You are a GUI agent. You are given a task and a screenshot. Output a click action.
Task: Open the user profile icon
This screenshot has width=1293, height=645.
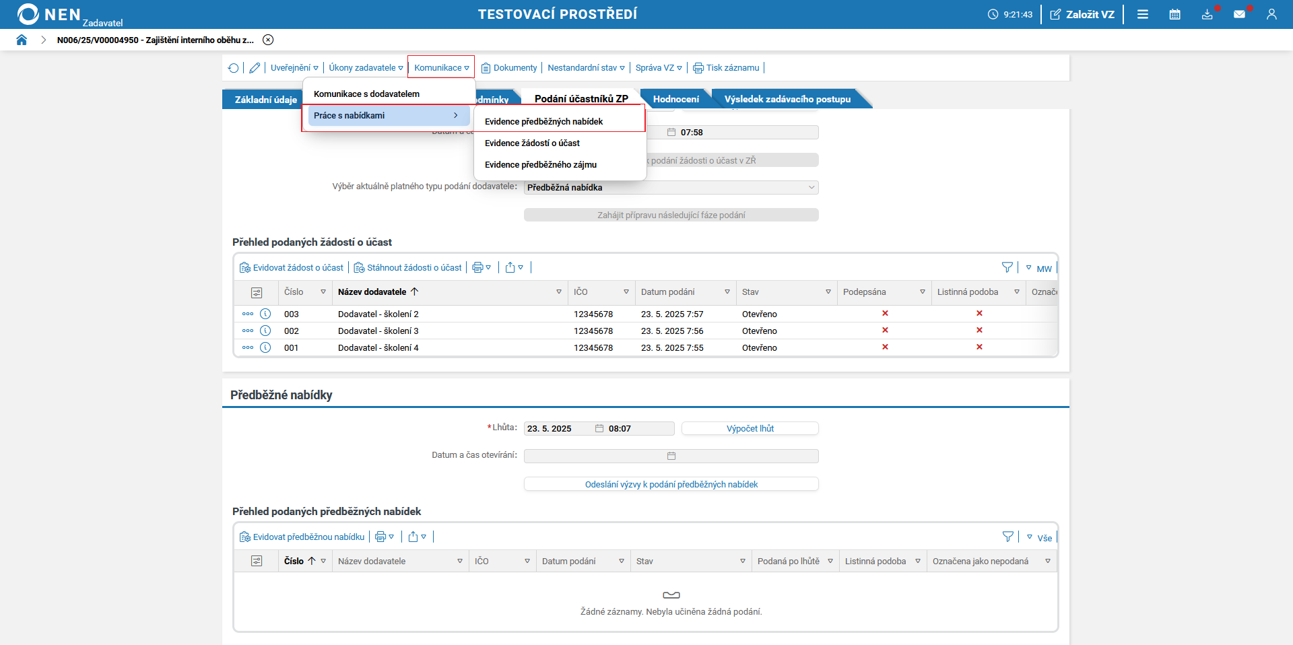coord(1271,14)
